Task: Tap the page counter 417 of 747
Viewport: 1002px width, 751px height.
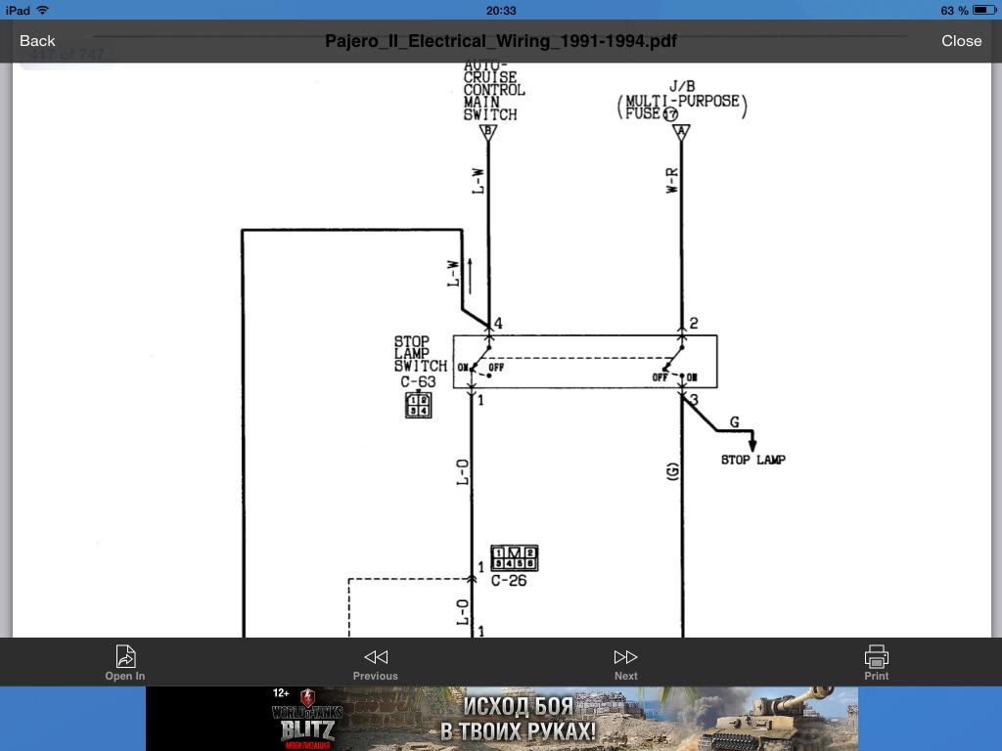Action: [x=67, y=57]
